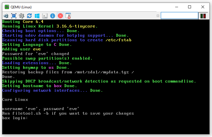Click the "Password for 'eve' changed" line

click(36, 54)
